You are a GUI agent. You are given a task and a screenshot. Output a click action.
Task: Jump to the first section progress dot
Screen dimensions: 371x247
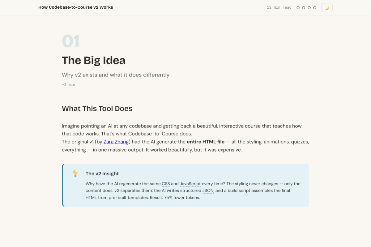(x=298, y=8)
